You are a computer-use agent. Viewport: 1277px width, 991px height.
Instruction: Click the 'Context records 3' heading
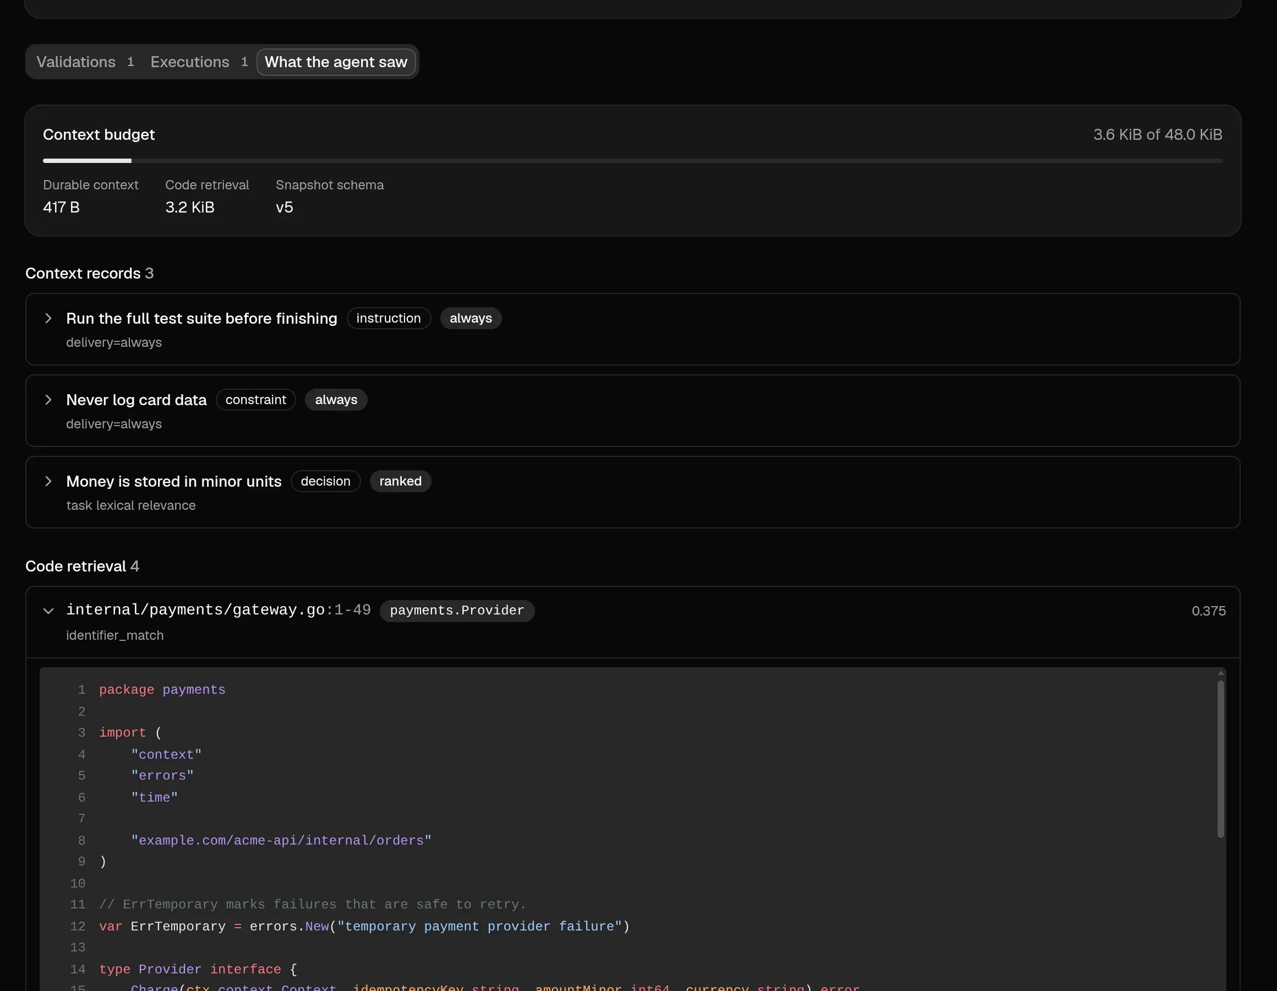(90, 273)
